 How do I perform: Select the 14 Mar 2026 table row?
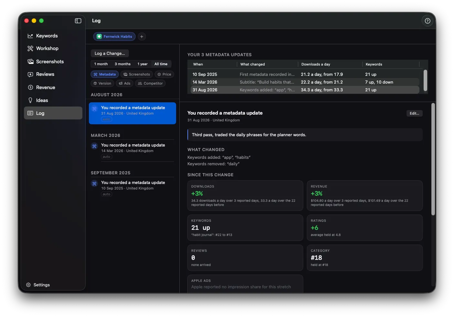(305, 82)
